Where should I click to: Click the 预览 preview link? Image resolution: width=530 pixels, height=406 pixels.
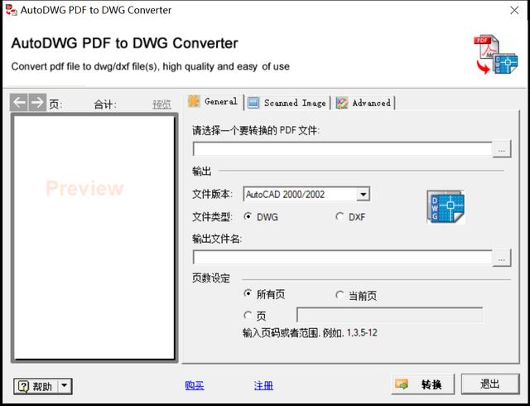pyautogui.click(x=161, y=104)
